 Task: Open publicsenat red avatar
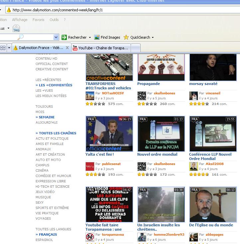pos(90,166)
